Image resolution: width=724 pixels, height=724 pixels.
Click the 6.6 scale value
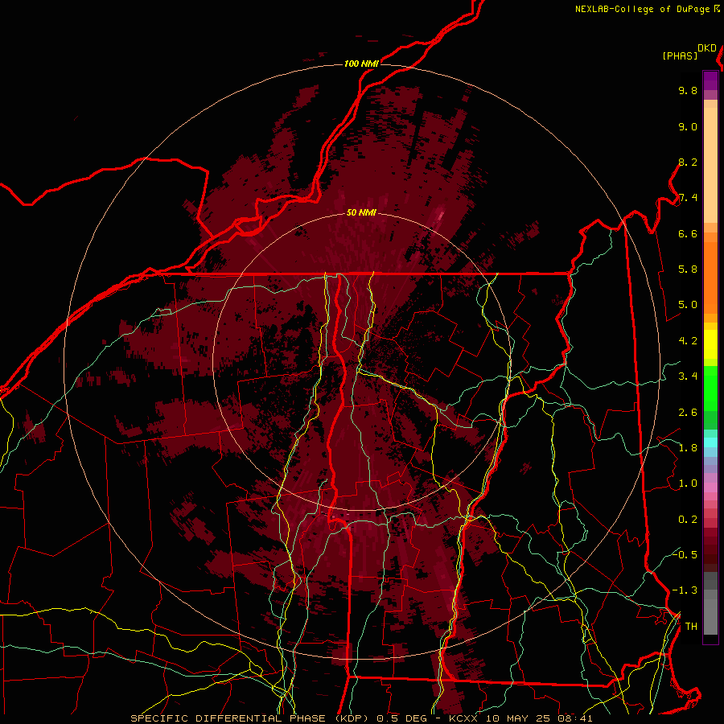pyautogui.click(x=688, y=233)
